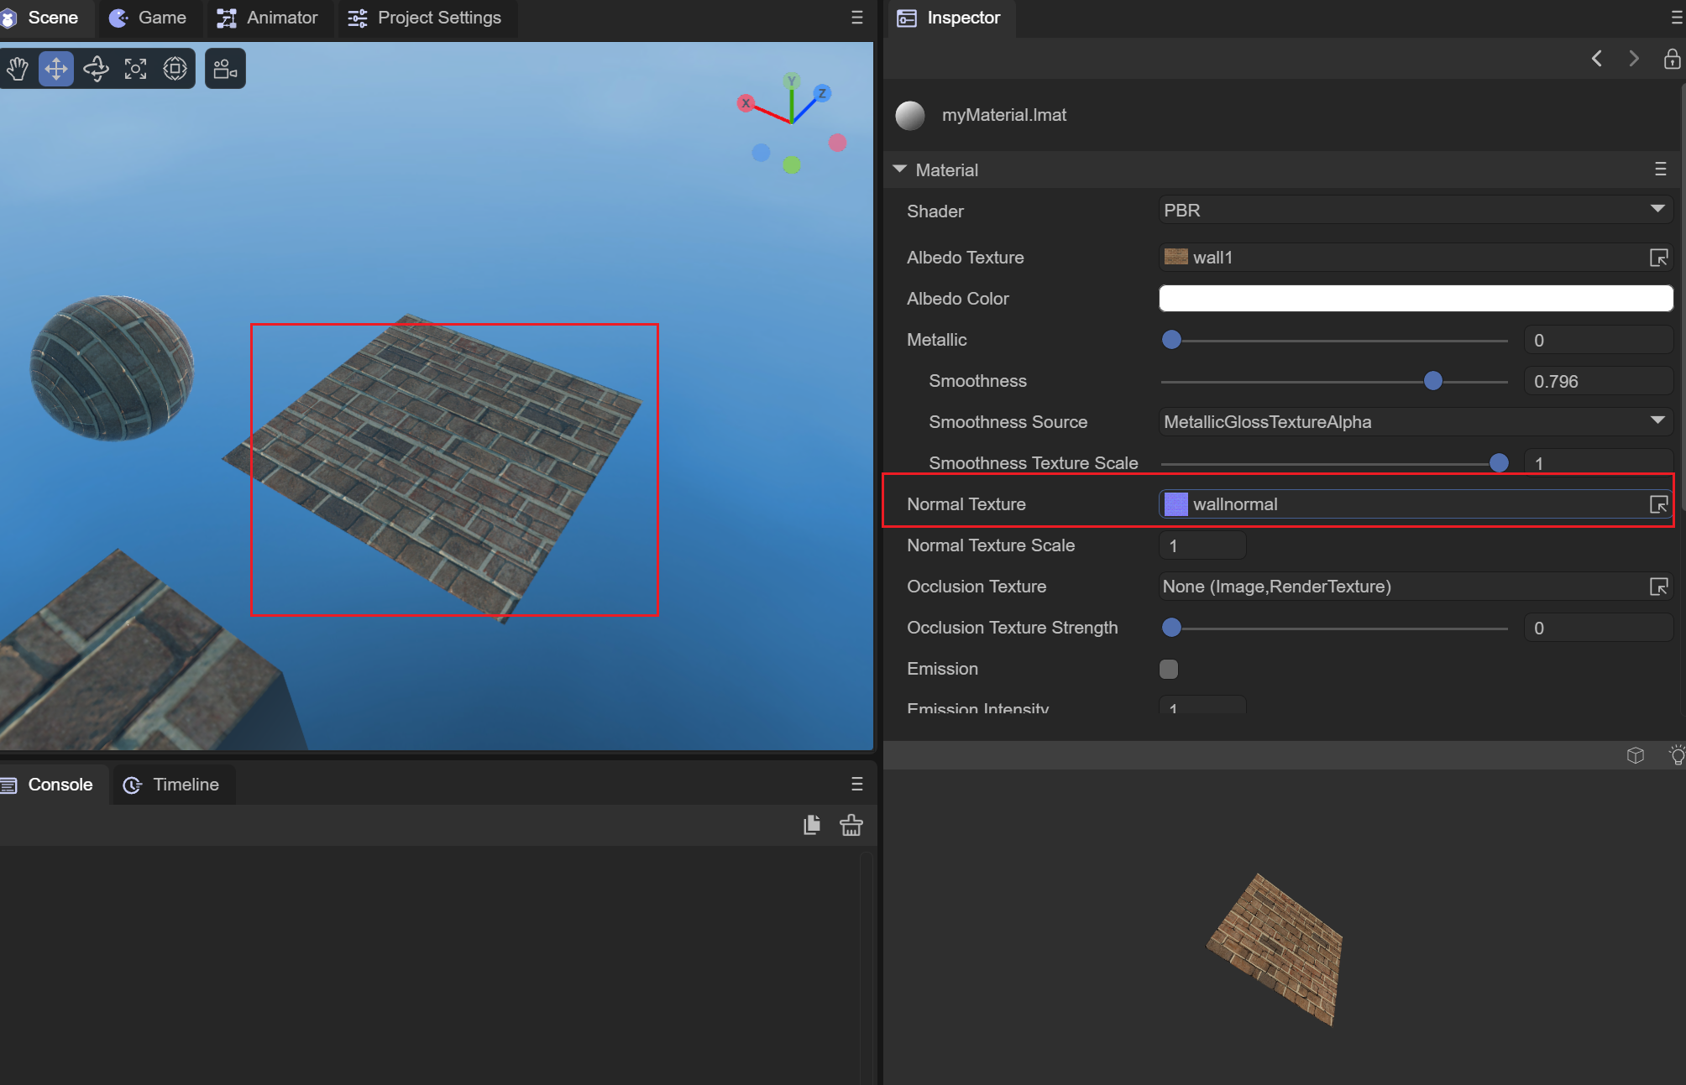1686x1085 pixels.
Task: Lock the Inspector panel
Action: pyautogui.click(x=1672, y=59)
